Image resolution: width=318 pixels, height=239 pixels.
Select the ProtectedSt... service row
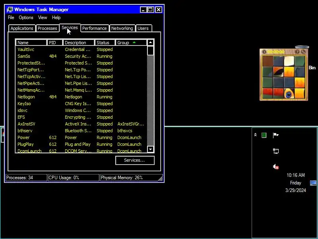(81, 63)
